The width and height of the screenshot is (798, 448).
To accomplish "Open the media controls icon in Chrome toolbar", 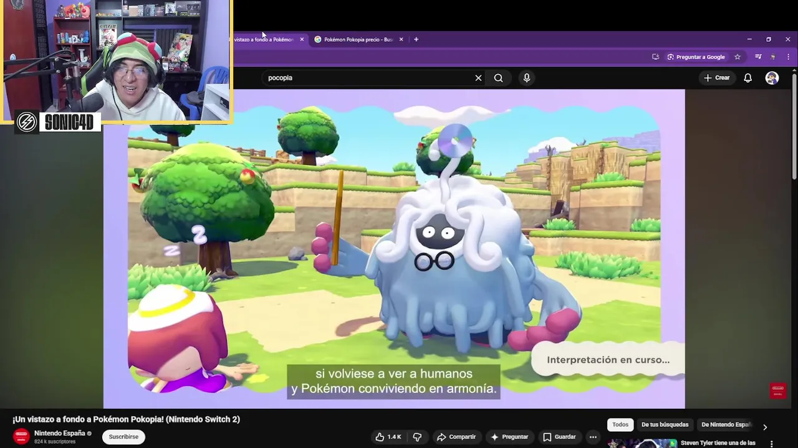I will click(758, 57).
